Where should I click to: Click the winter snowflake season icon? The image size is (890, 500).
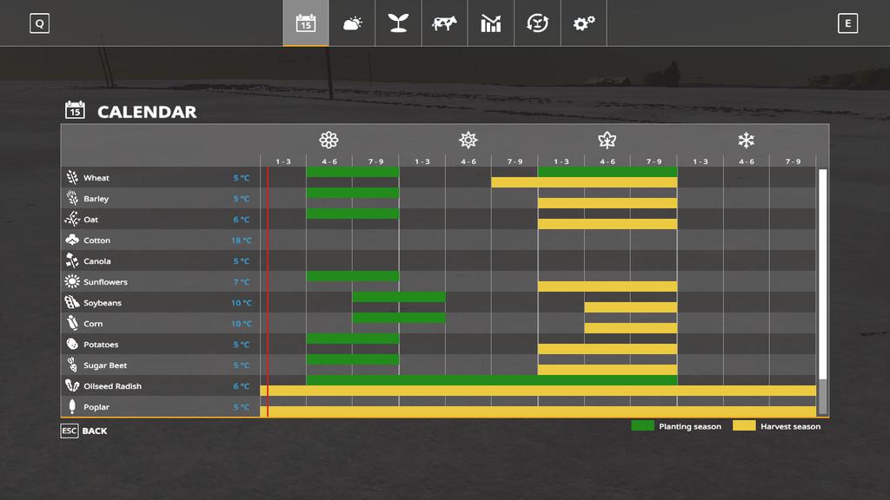746,140
